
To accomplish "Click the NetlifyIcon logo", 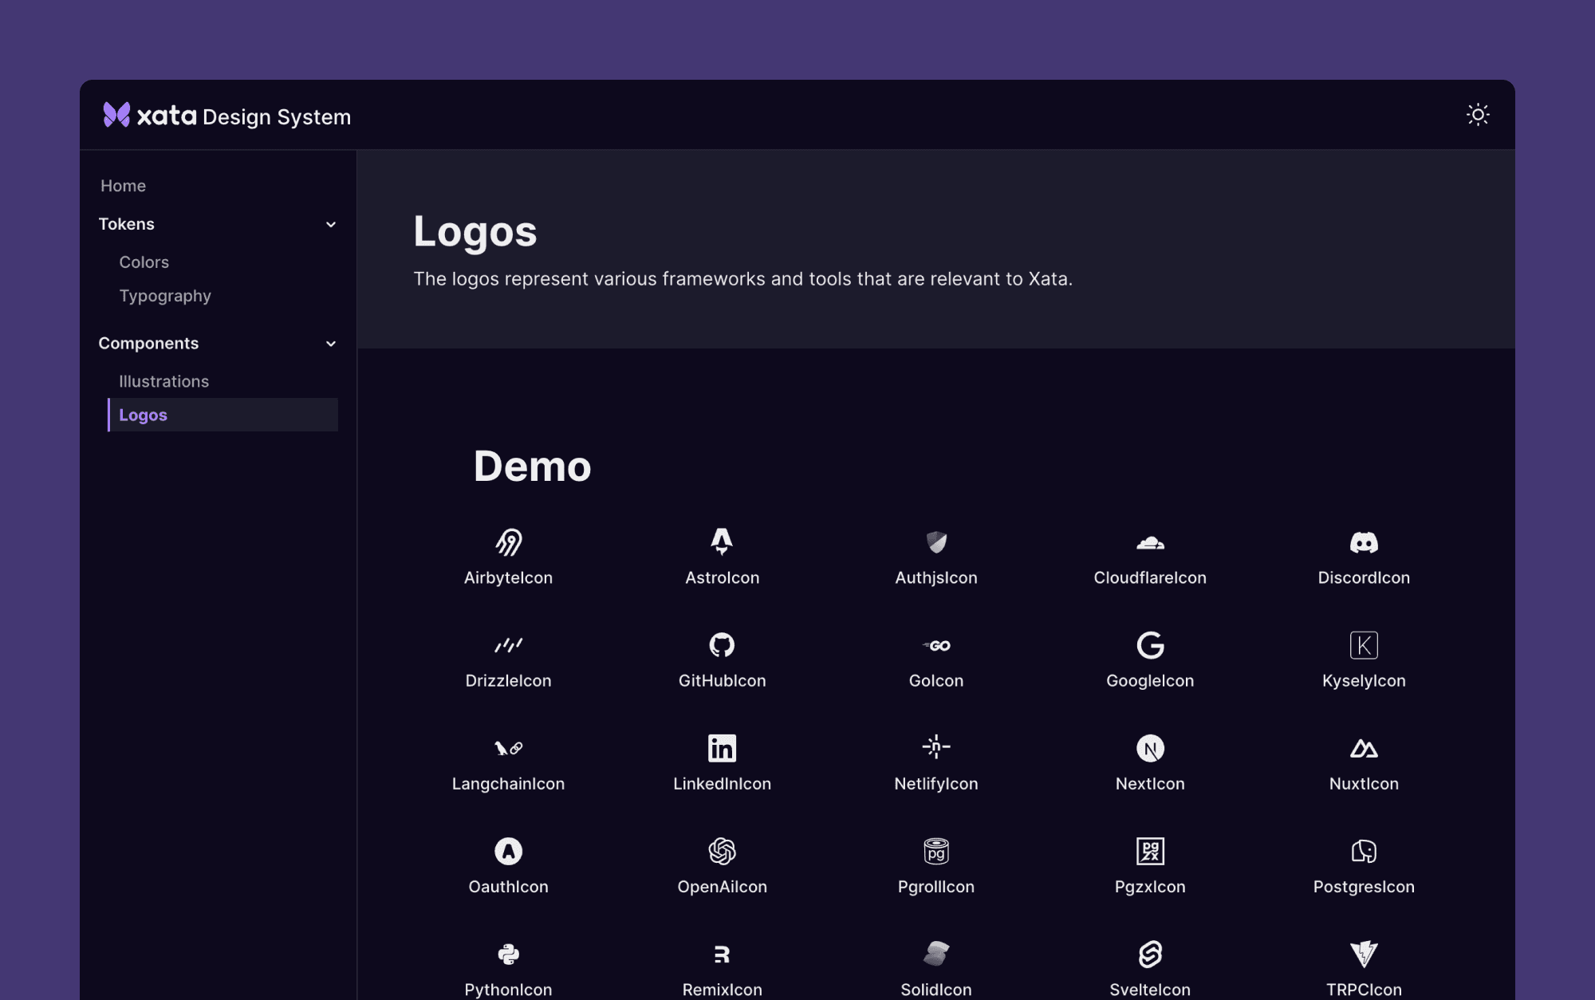I will 935,748.
